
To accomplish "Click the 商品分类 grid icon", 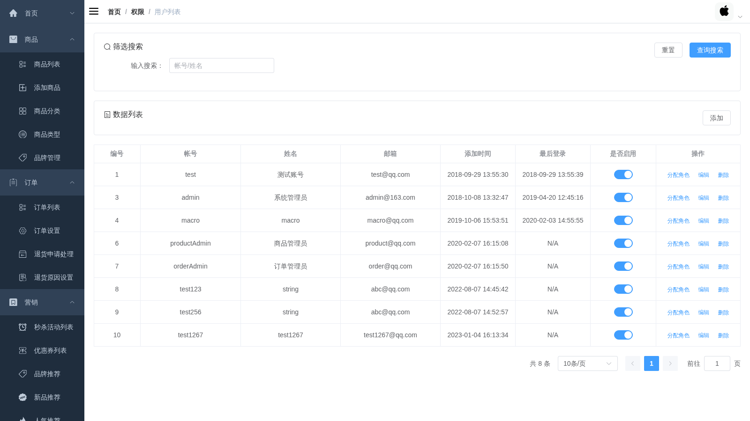I will tap(22, 111).
